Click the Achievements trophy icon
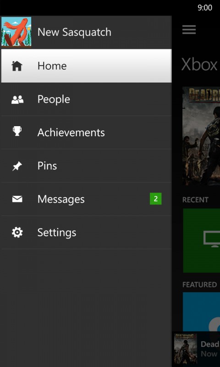Viewport: 220px width, 367px height. coord(17,131)
